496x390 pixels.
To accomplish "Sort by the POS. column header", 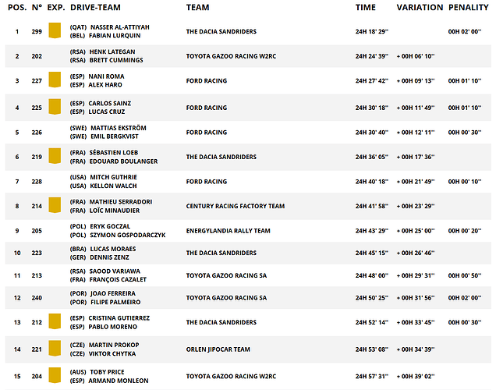I will click(16, 7).
